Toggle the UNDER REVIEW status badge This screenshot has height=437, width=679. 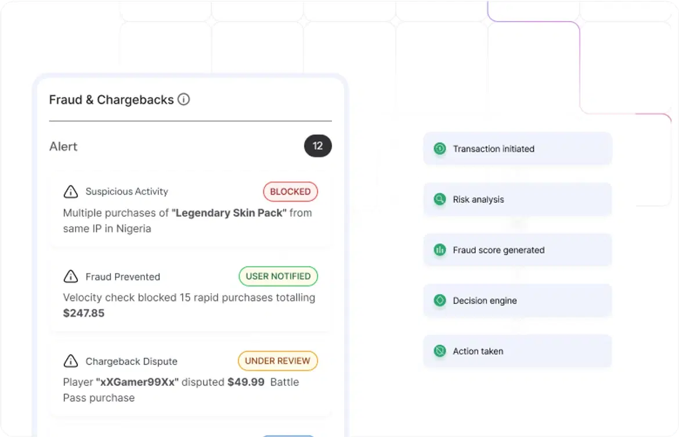pos(277,361)
